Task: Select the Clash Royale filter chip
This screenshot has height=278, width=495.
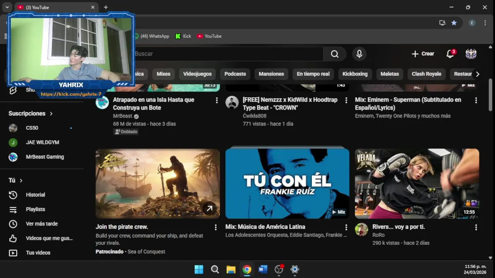Action: click(x=426, y=74)
